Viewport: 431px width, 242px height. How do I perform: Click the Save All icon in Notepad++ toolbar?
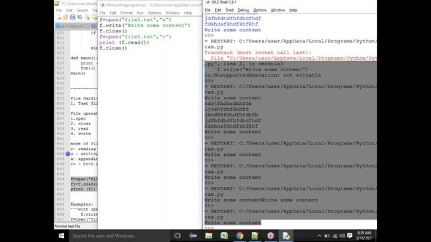click(79, 17)
